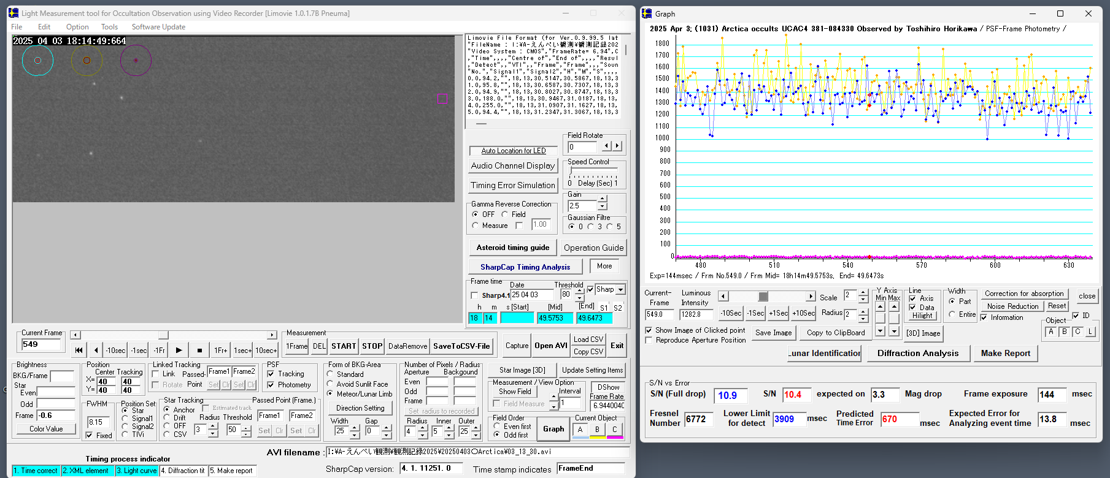Enable the Reproduce Aperture Position checkbox
Screen dimensions: 1110x478
649,340
